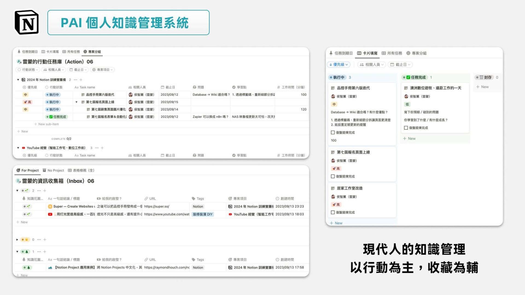Click 截止日 filter in board view

tap(400, 64)
